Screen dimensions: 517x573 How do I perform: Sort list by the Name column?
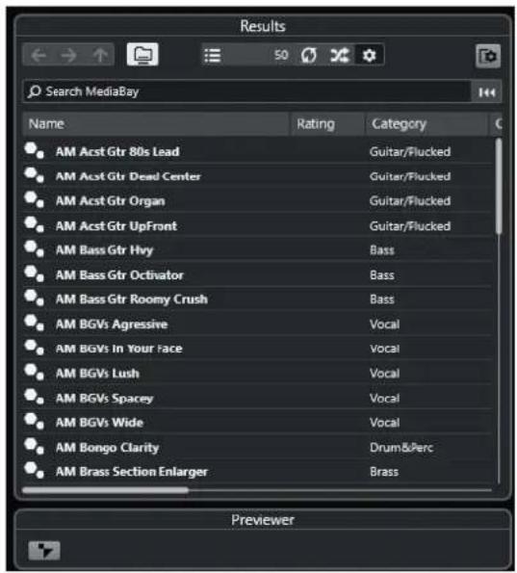[156, 124]
